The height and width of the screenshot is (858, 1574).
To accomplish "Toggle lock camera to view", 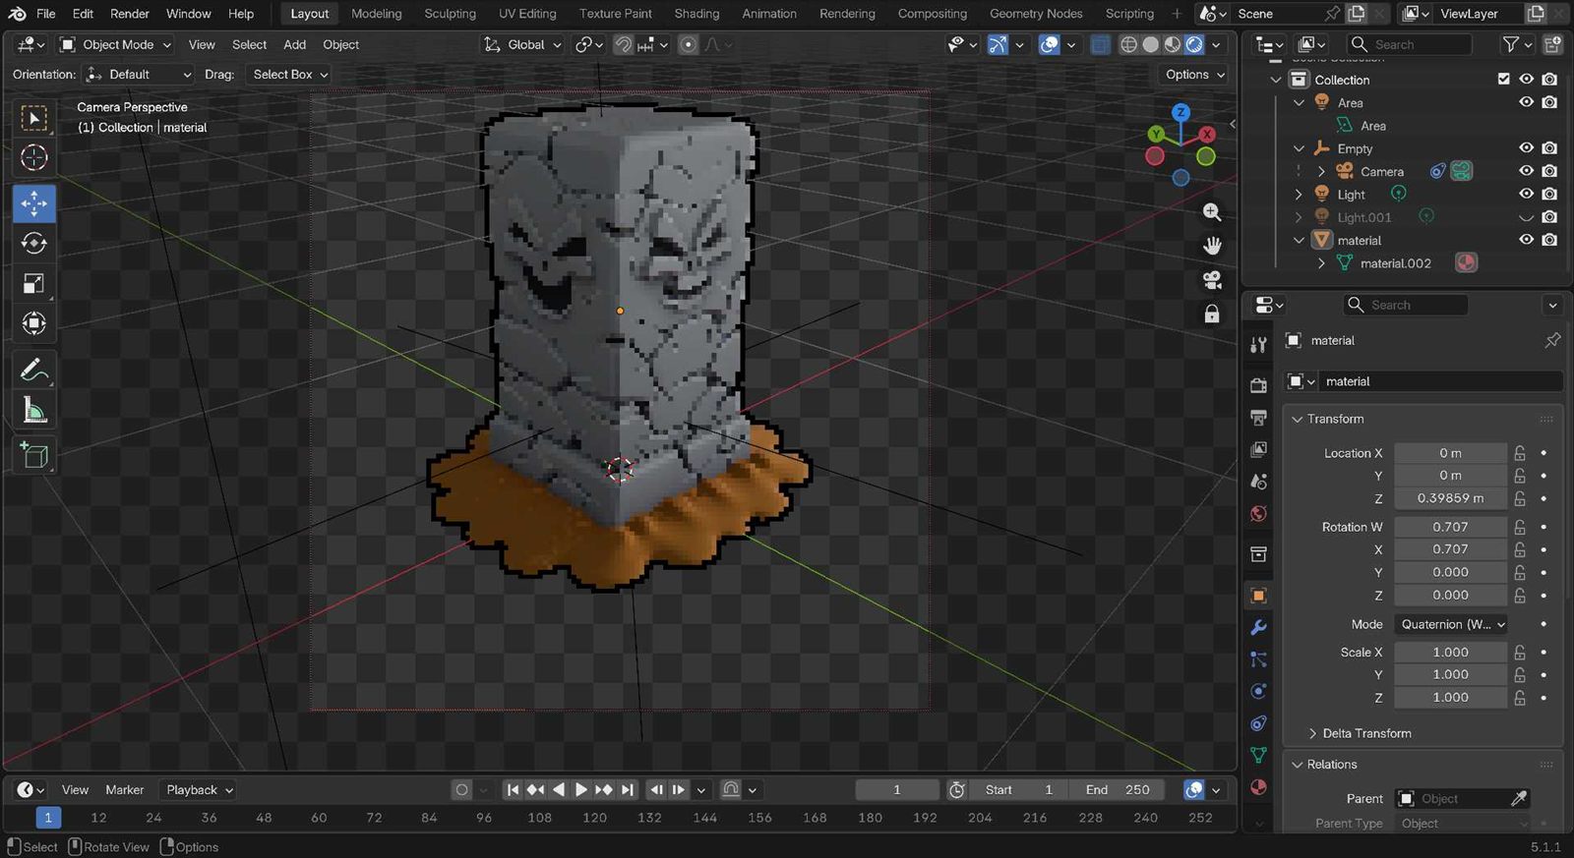I will [x=1212, y=314].
